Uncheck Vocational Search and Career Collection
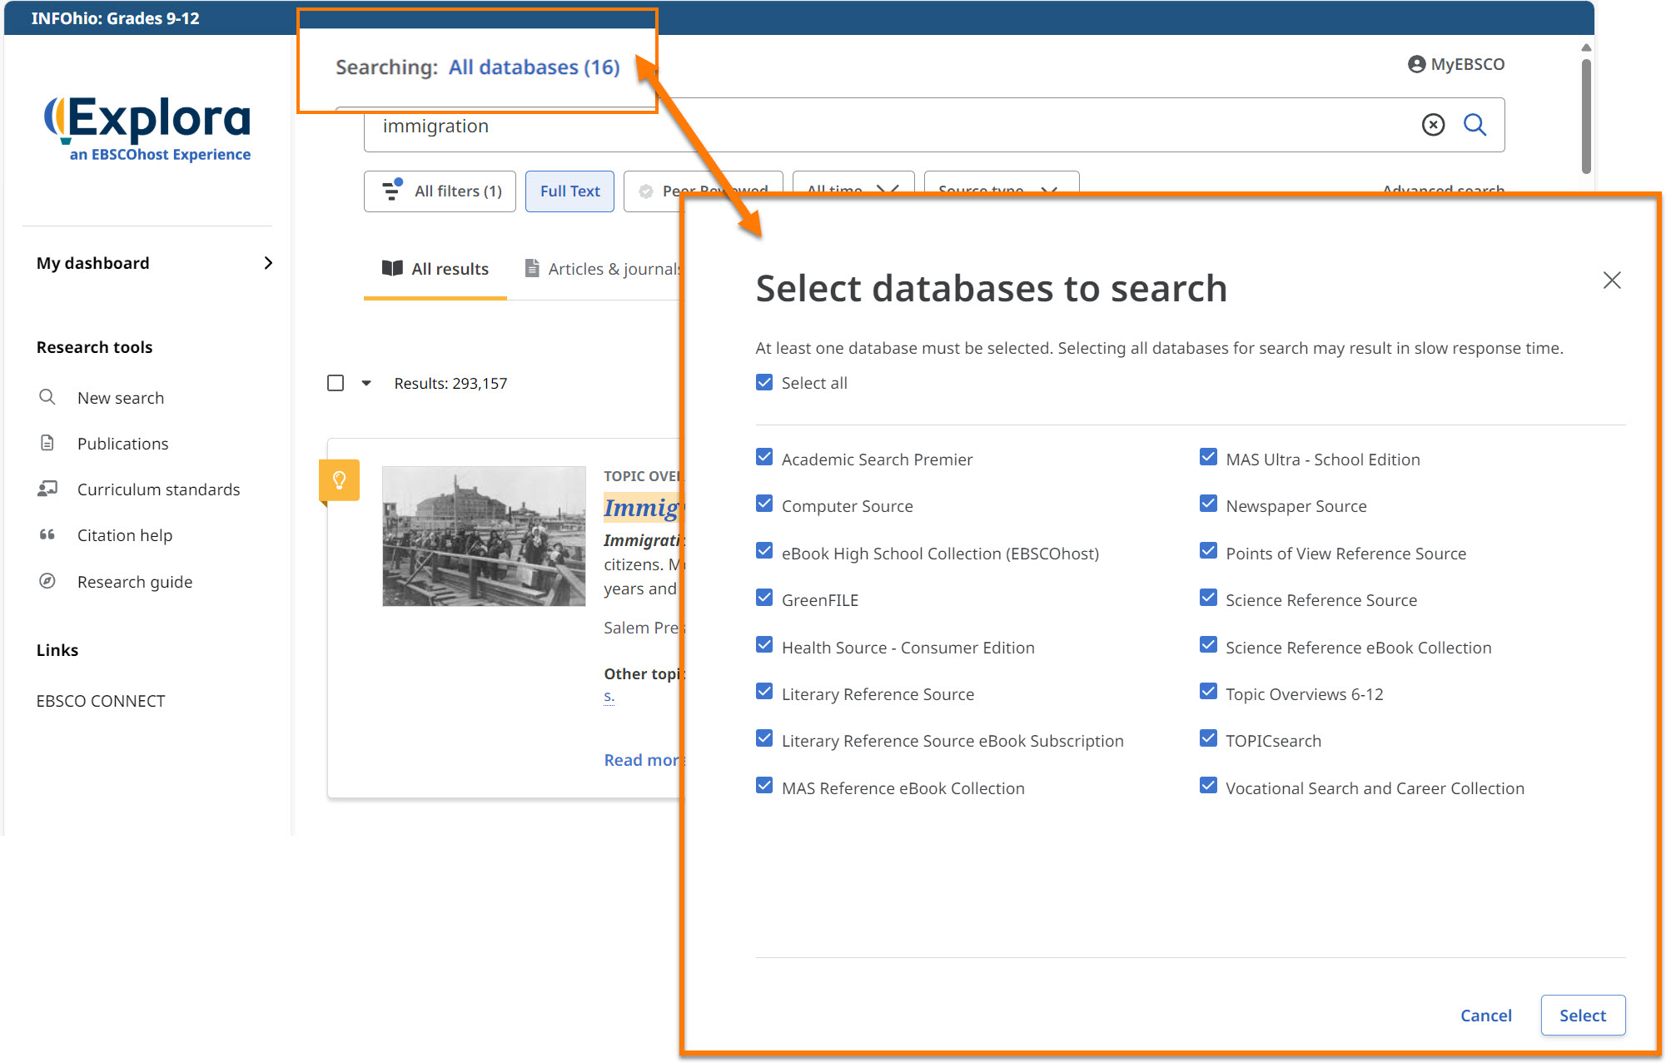Viewport: 1671px width, 1063px height. 1208,786
